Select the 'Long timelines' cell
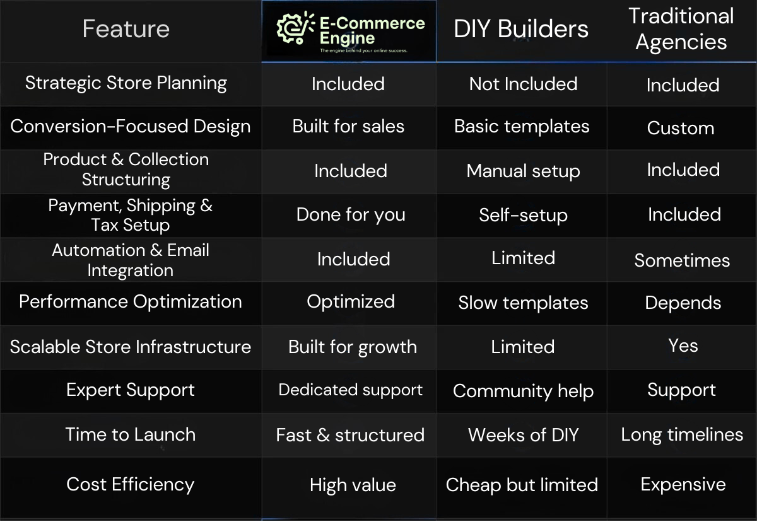This screenshot has width=757, height=522. tap(682, 434)
